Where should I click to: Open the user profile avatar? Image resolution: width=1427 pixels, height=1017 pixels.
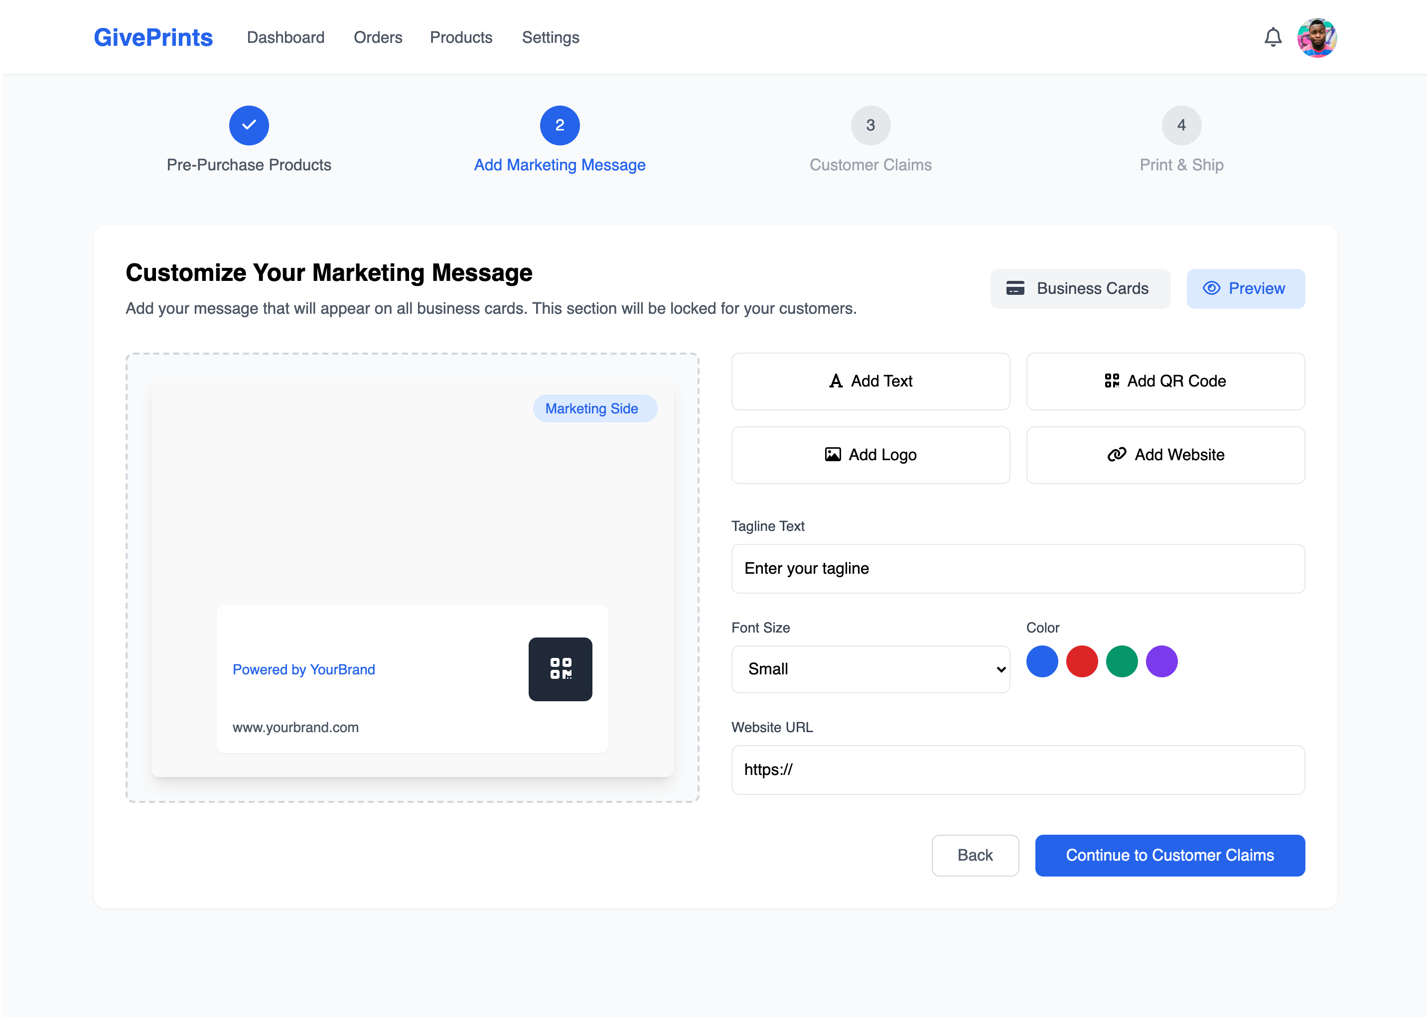1317,37
